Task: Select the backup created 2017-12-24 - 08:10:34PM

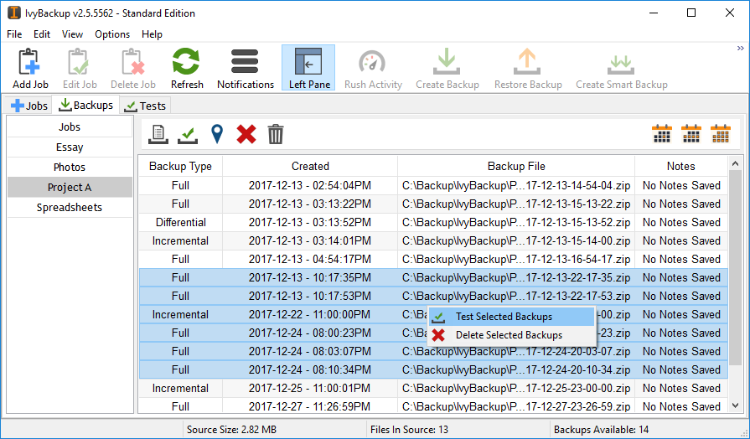Action: [x=433, y=369]
